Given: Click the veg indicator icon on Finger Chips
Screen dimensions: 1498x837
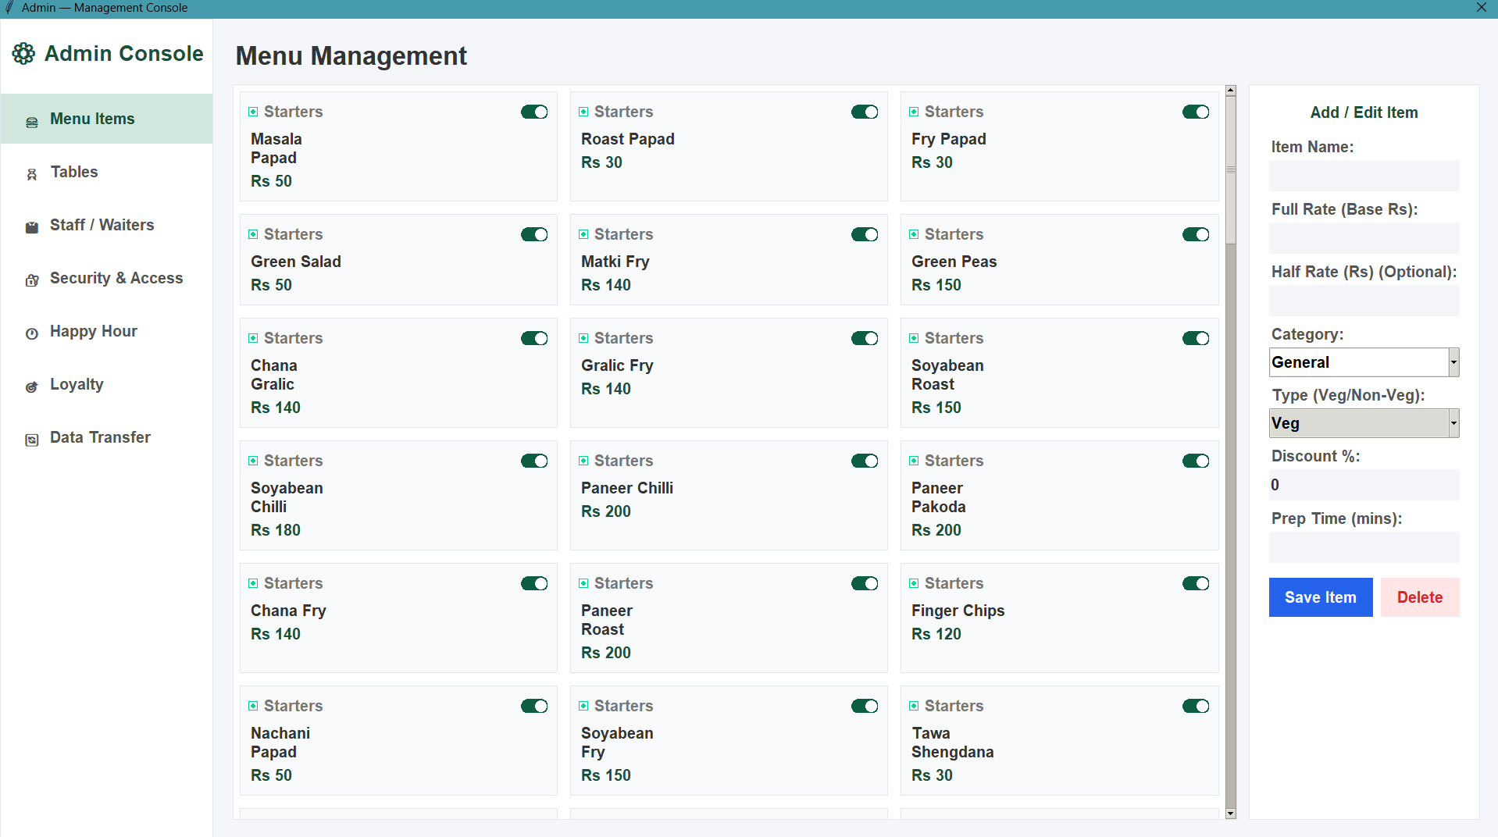Looking at the screenshot, I should [914, 583].
